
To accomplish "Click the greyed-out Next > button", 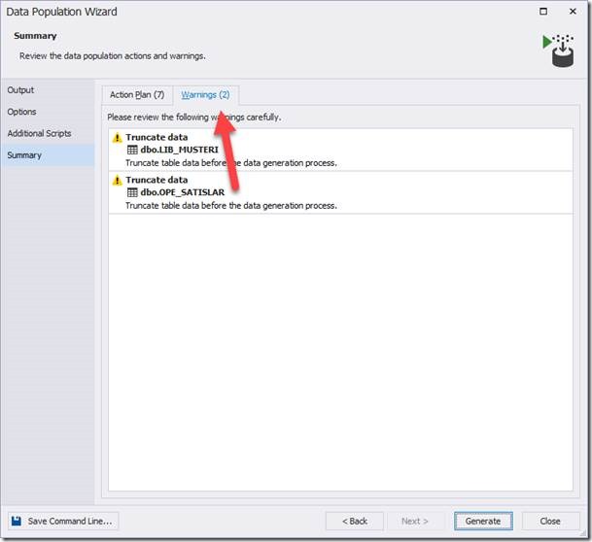I will click(x=414, y=521).
